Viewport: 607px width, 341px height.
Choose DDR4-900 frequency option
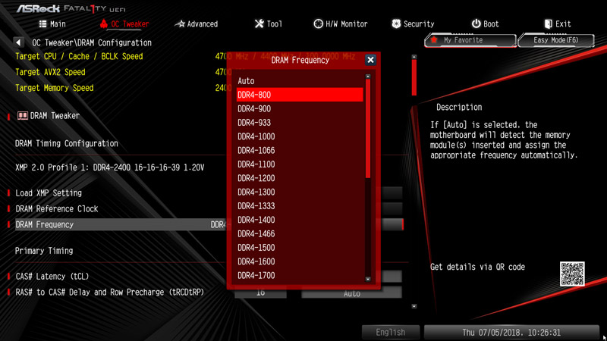[300, 108]
